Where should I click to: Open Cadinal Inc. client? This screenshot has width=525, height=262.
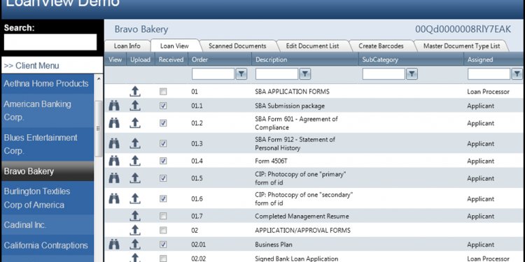click(x=48, y=225)
